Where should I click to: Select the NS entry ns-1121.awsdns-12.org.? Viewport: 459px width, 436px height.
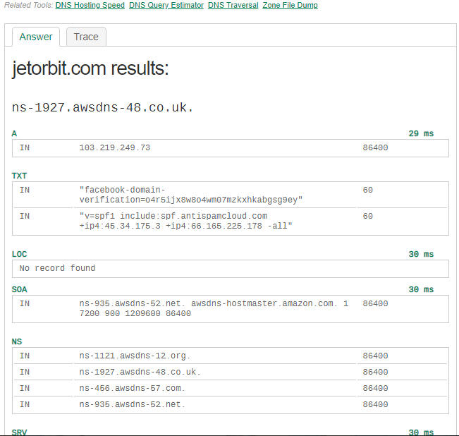pyautogui.click(x=135, y=356)
